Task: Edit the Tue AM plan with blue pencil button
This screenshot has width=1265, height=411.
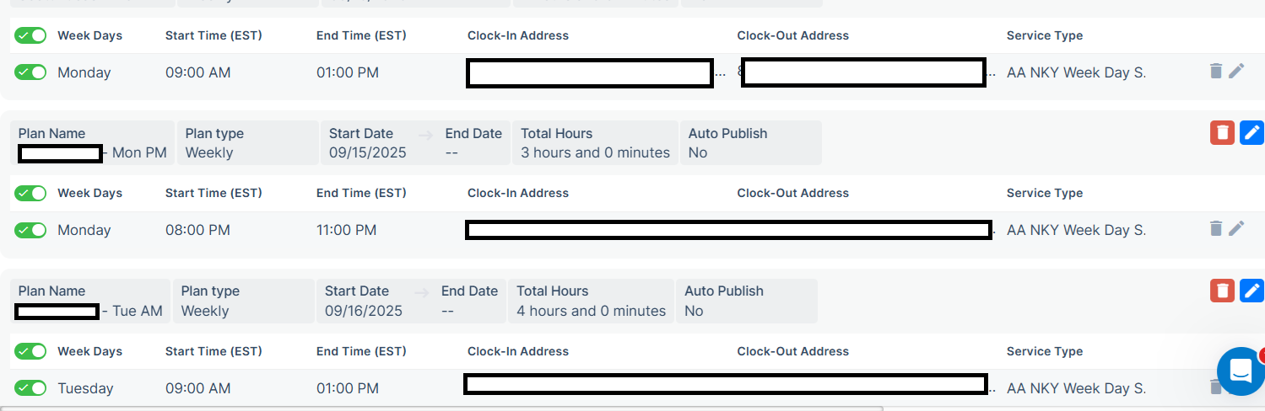Action: coord(1251,291)
